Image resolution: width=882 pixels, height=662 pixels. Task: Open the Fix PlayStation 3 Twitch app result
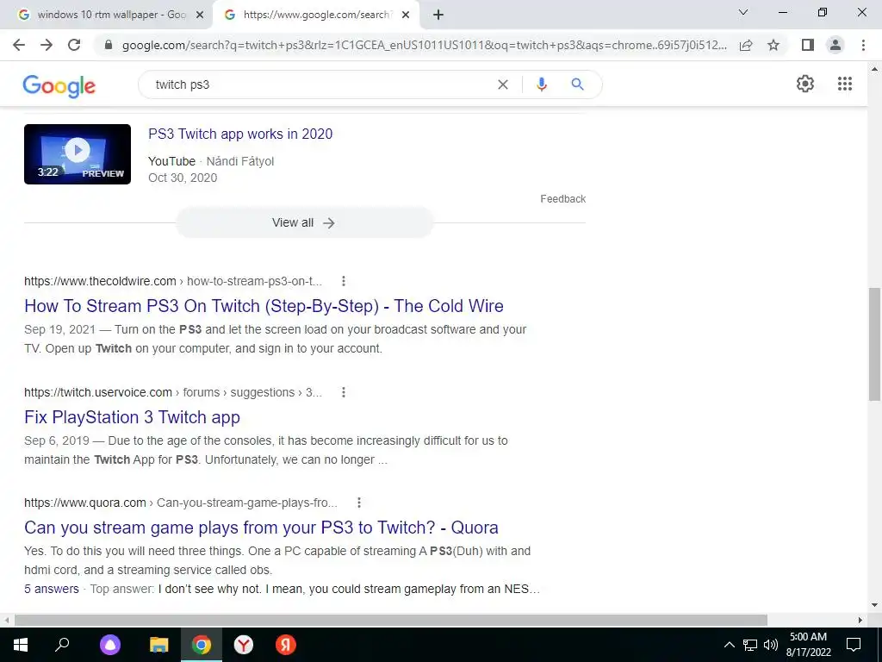(132, 417)
